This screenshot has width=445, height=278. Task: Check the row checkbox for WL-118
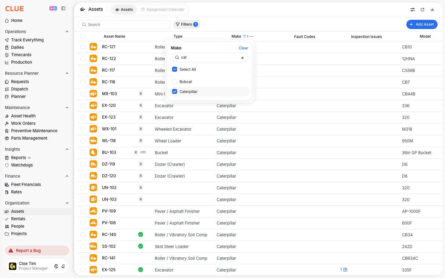point(83,141)
